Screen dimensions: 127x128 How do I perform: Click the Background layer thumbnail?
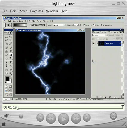(101, 43)
